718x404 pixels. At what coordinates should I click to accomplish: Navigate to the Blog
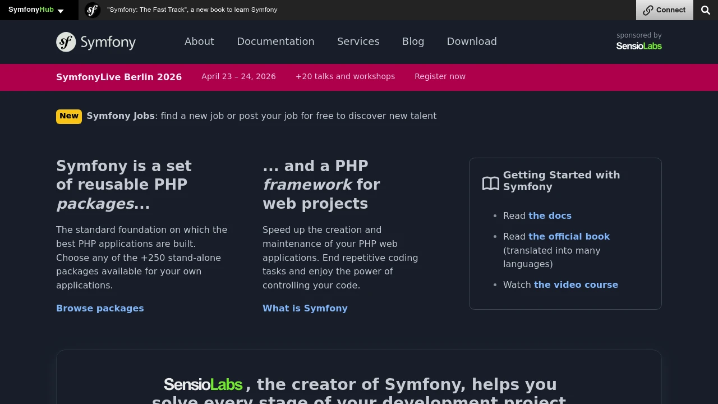coord(413,42)
